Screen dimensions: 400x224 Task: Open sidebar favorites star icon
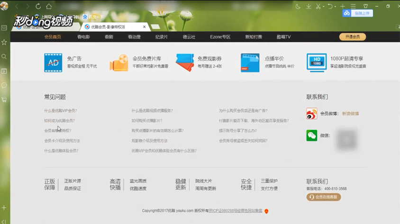click(4, 42)
